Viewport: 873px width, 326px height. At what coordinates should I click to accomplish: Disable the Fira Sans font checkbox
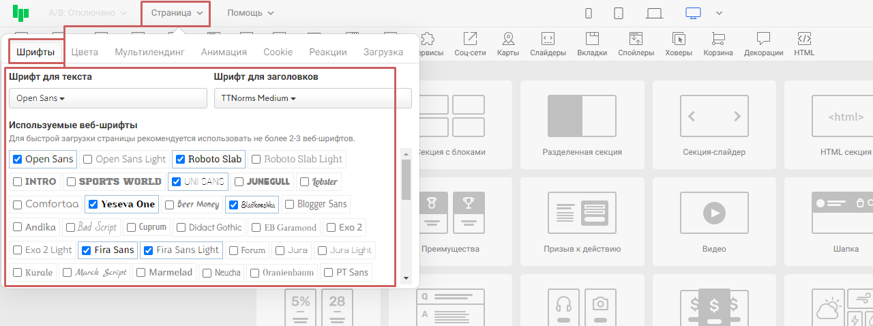(86, 250)
